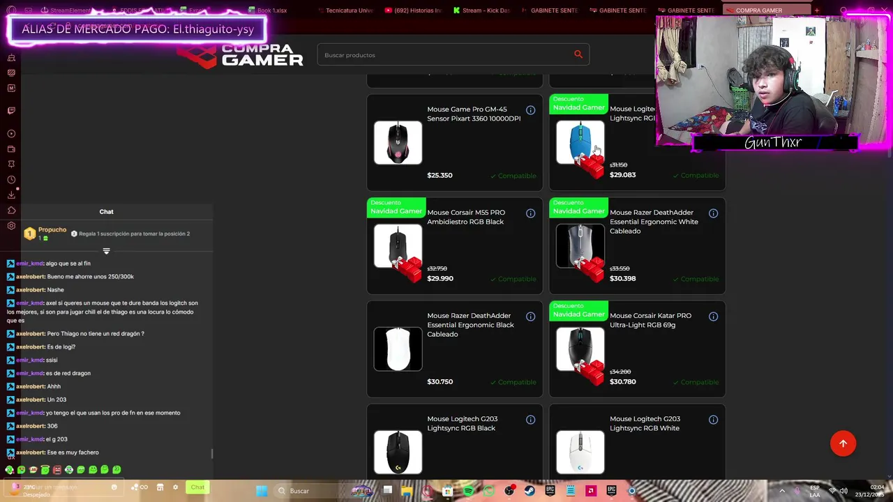This screenshot has height=502, width=893.
Task: Open the emoji picker in chat input
Action: (x=114, y=487)
